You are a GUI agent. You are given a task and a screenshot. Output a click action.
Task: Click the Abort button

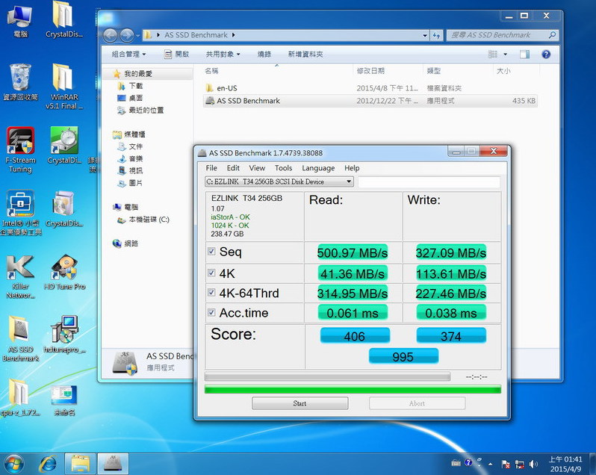(417, 403)
